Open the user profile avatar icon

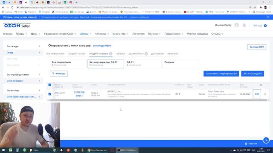coord(236,25)
